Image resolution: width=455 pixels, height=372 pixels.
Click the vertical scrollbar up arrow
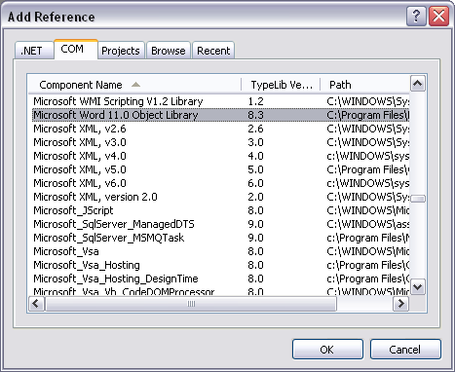coord(418,84)
